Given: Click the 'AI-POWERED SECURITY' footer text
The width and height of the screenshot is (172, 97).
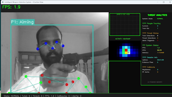Looking at the screenshot, I should (155, 82).
